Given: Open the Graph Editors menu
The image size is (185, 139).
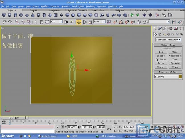Looking at the screenshot, I should pyautogui.click(x=78, y=6).
